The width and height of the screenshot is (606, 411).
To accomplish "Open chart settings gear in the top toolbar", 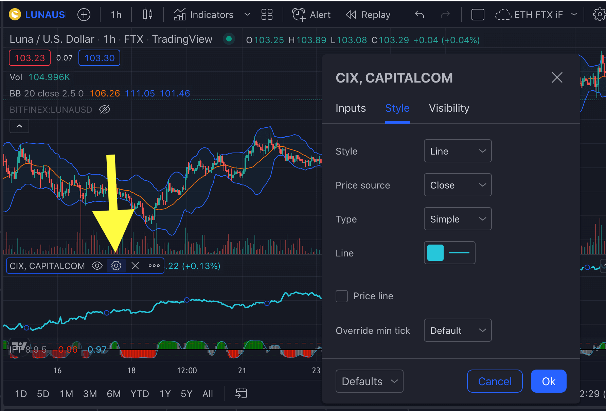I will [599, 15].
